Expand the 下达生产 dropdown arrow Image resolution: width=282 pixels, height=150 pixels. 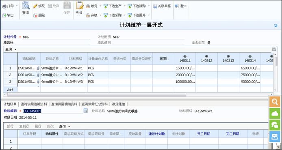[124, 6]
